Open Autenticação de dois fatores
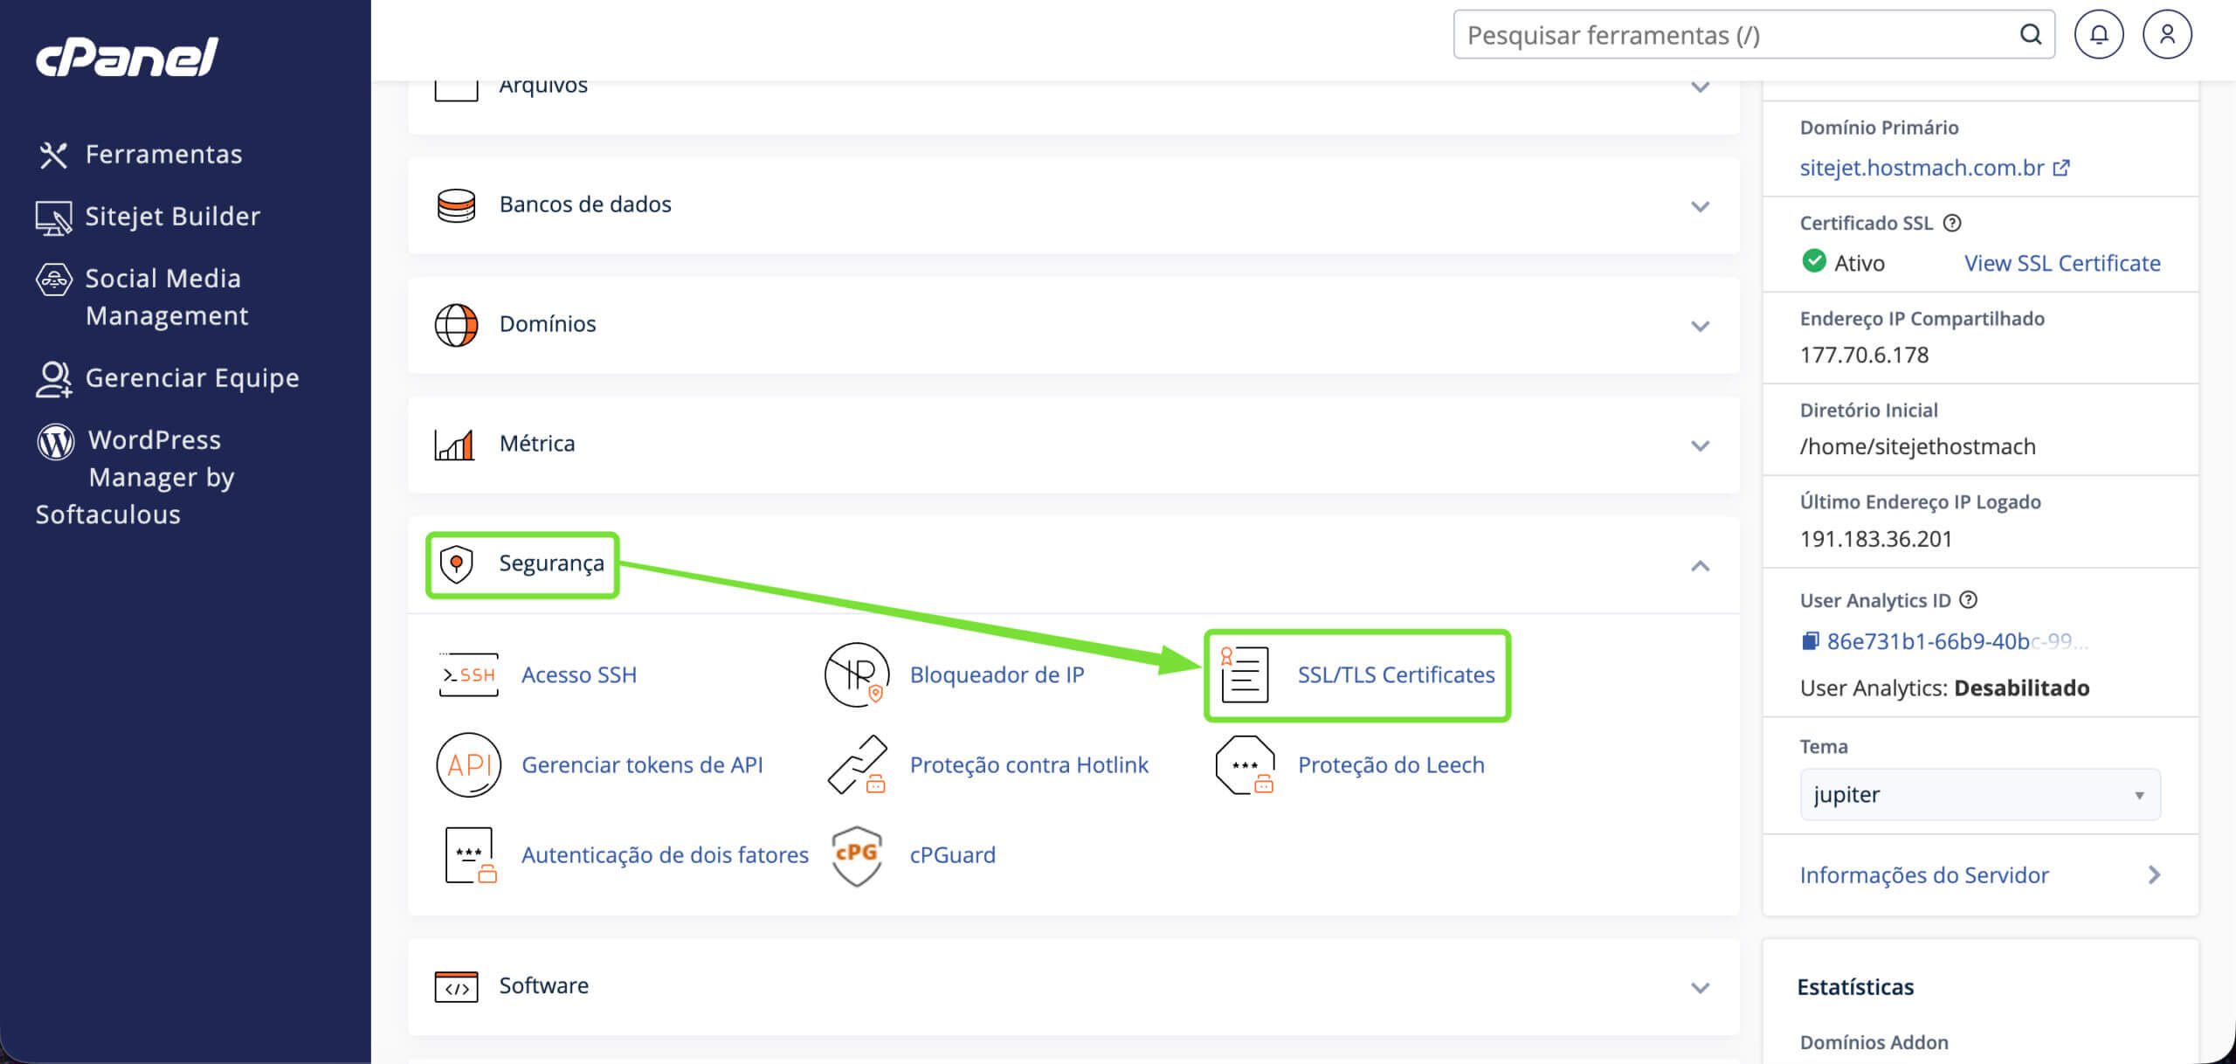 pyautogui.click(x=665, y=855)
